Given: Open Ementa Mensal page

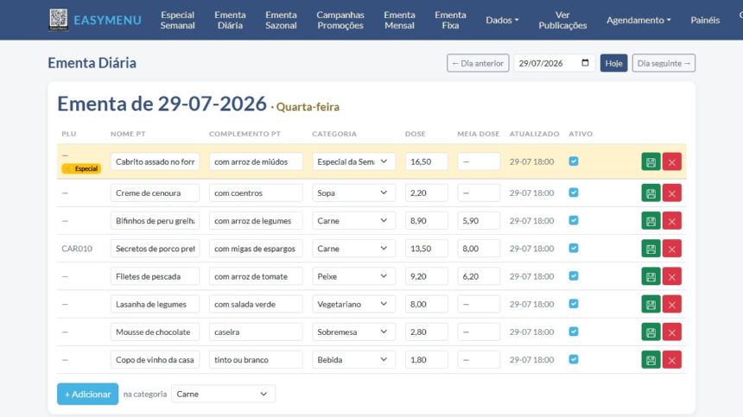Looking at the screenshot, I should [399, 20].
